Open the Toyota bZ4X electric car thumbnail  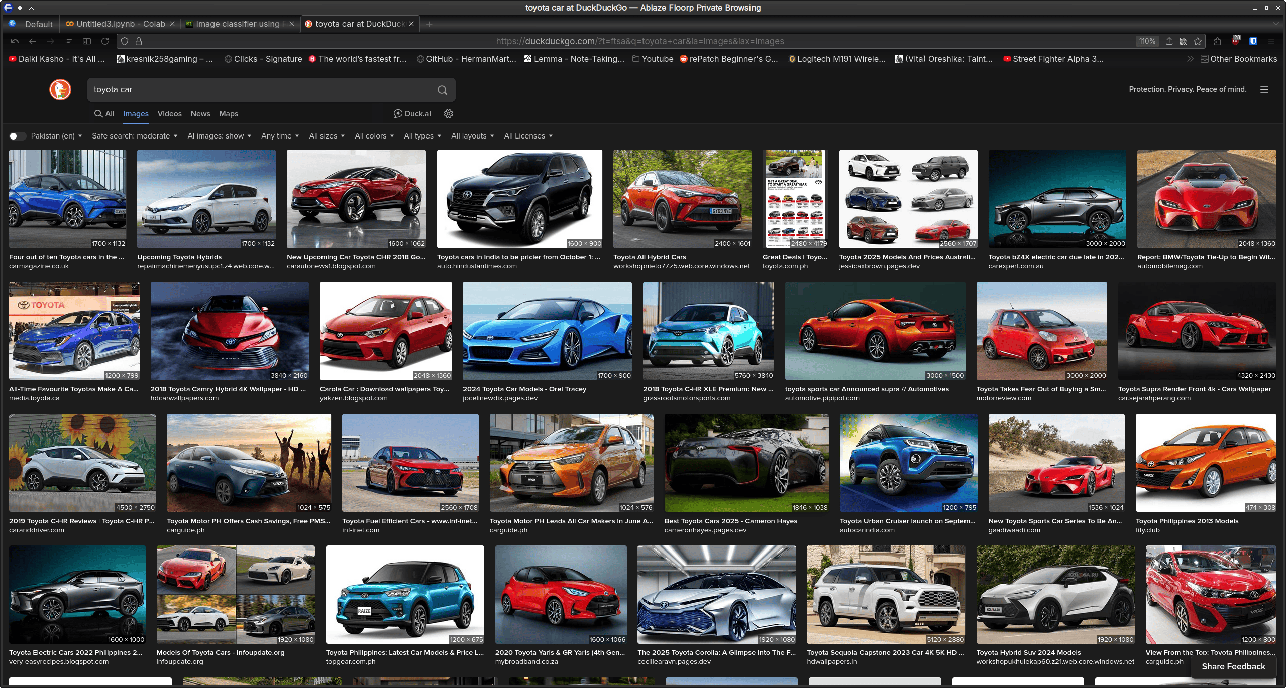point(1057,199)
